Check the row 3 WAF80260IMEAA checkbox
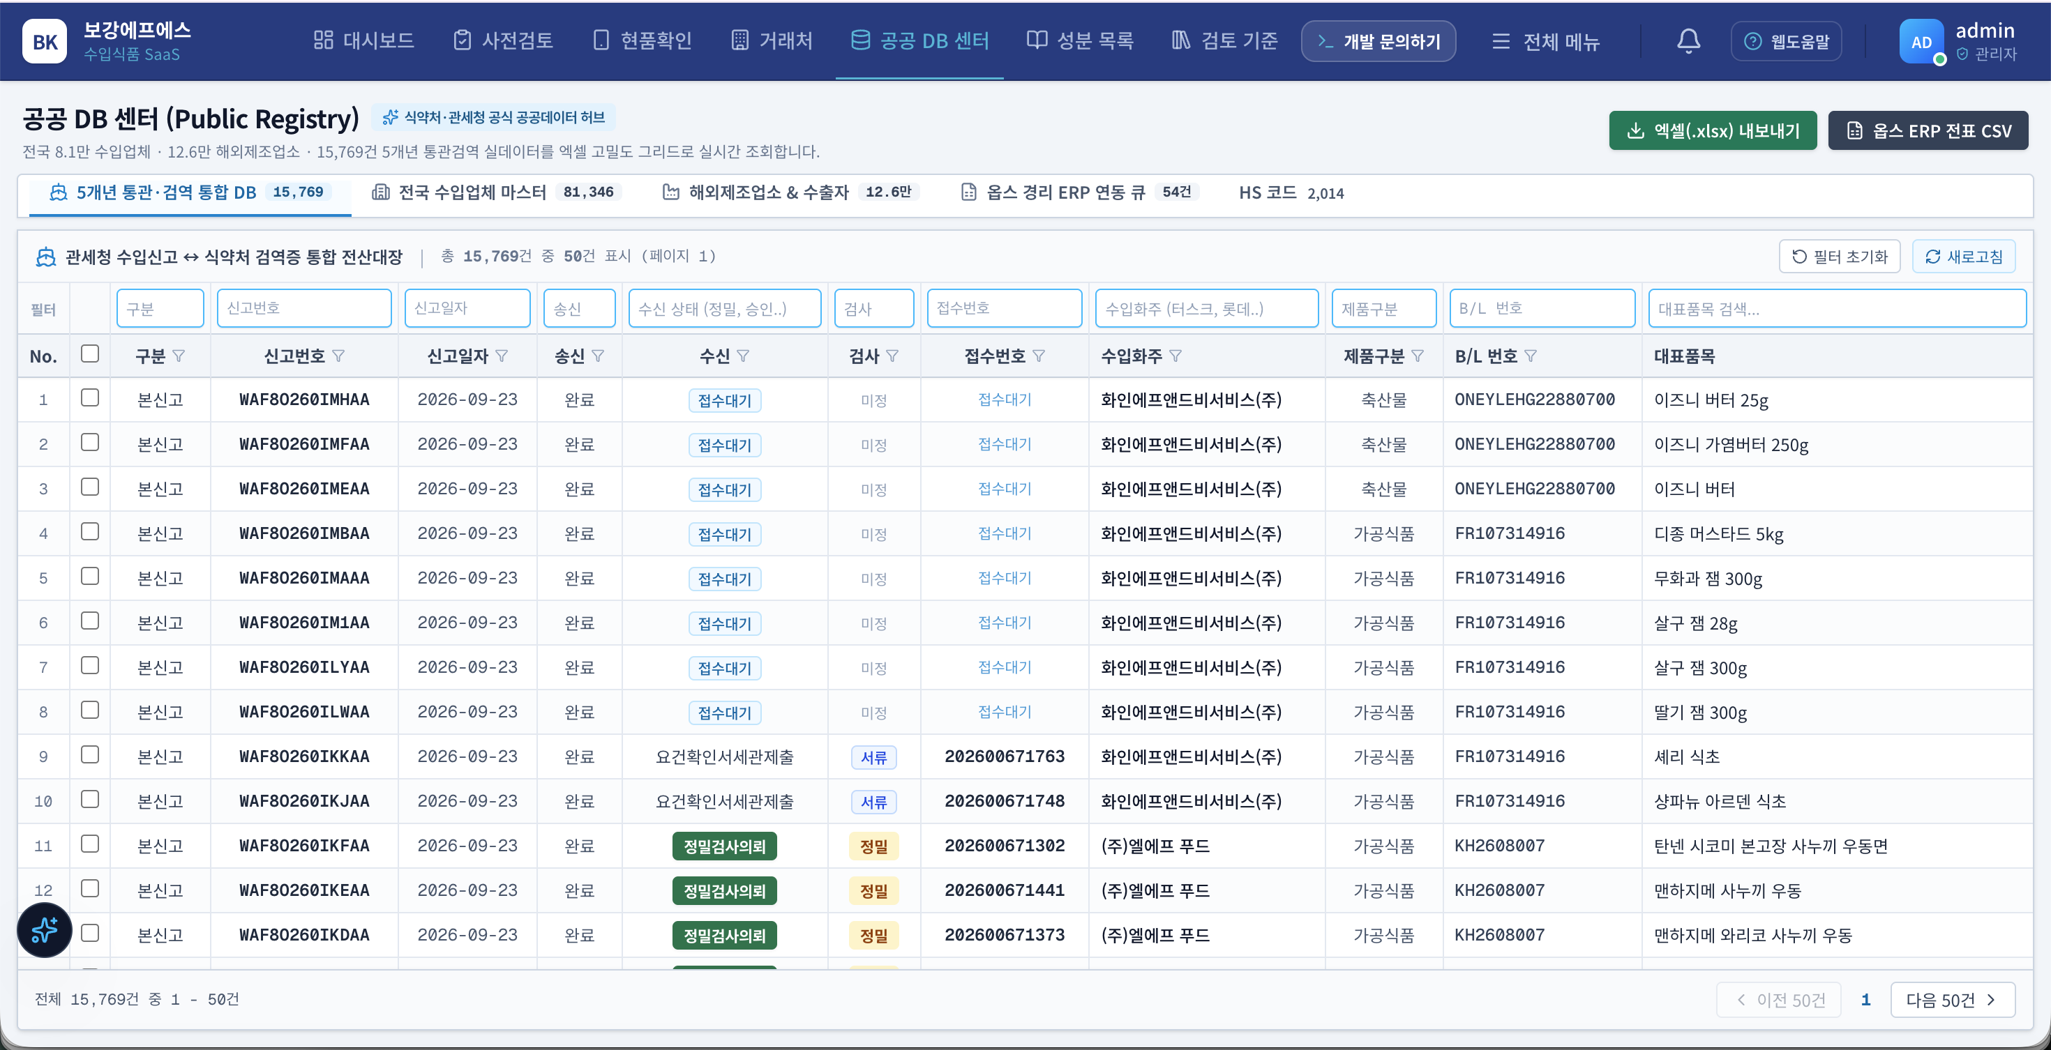 point(90,487)
